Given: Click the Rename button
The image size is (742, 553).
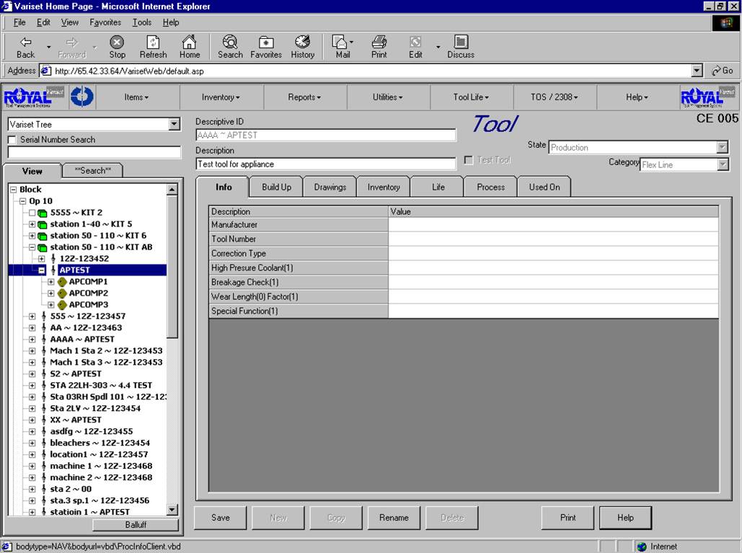Looking at the screenshot, I should coord(394,518).
